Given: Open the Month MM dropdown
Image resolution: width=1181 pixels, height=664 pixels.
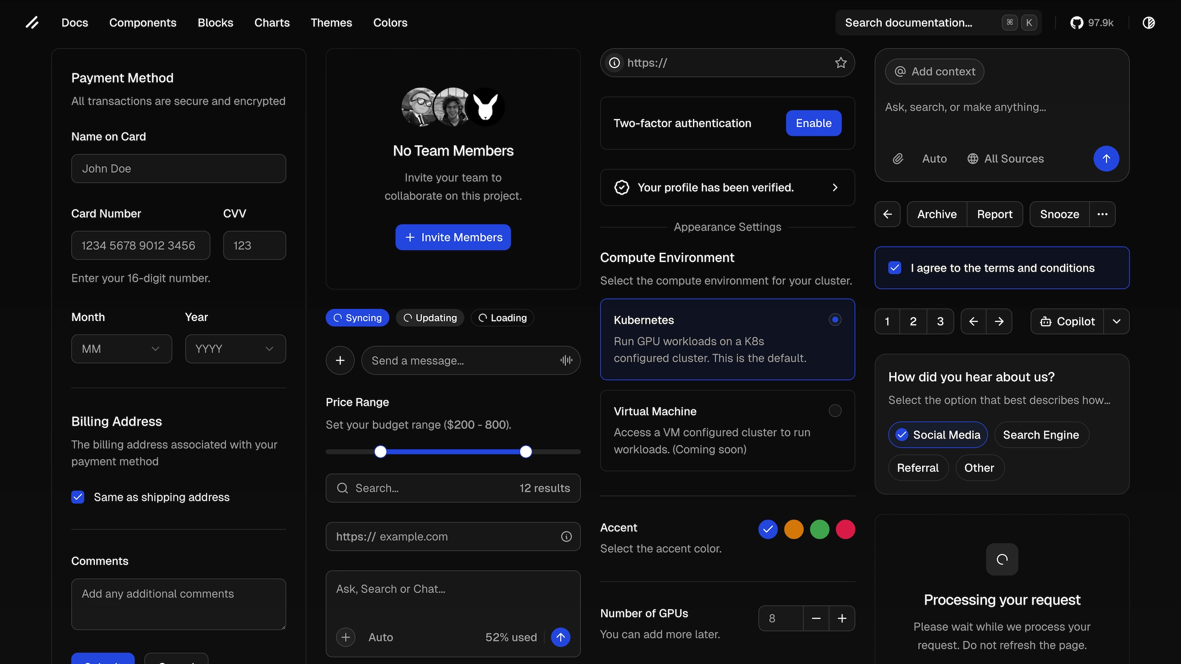Looking at the screenshot, I should point(121,349).
